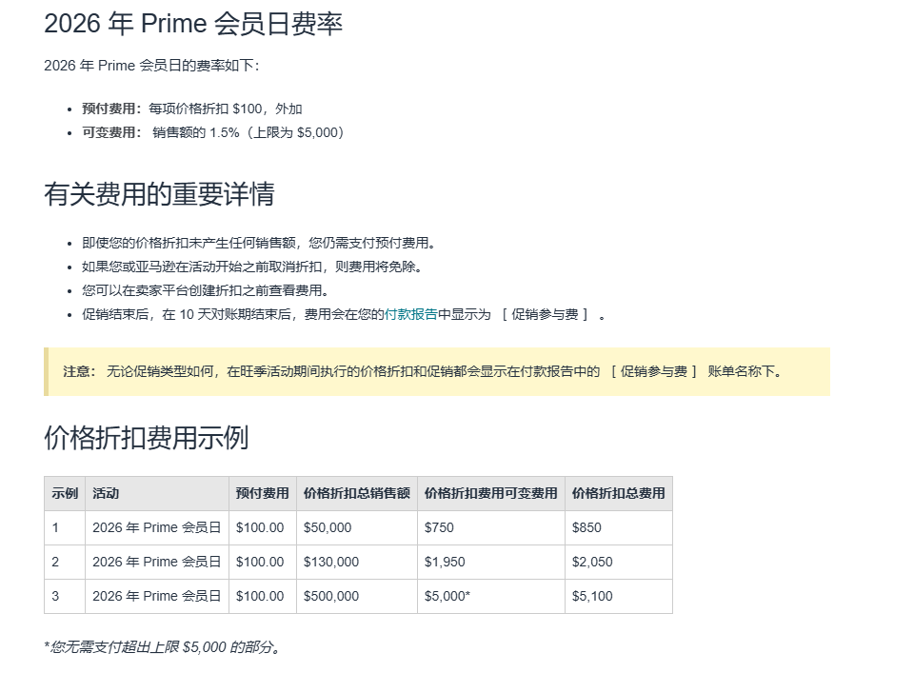Screen dimensions: 914x673
Task: Select the $50,000 sales cell
Action: (328, 527)
